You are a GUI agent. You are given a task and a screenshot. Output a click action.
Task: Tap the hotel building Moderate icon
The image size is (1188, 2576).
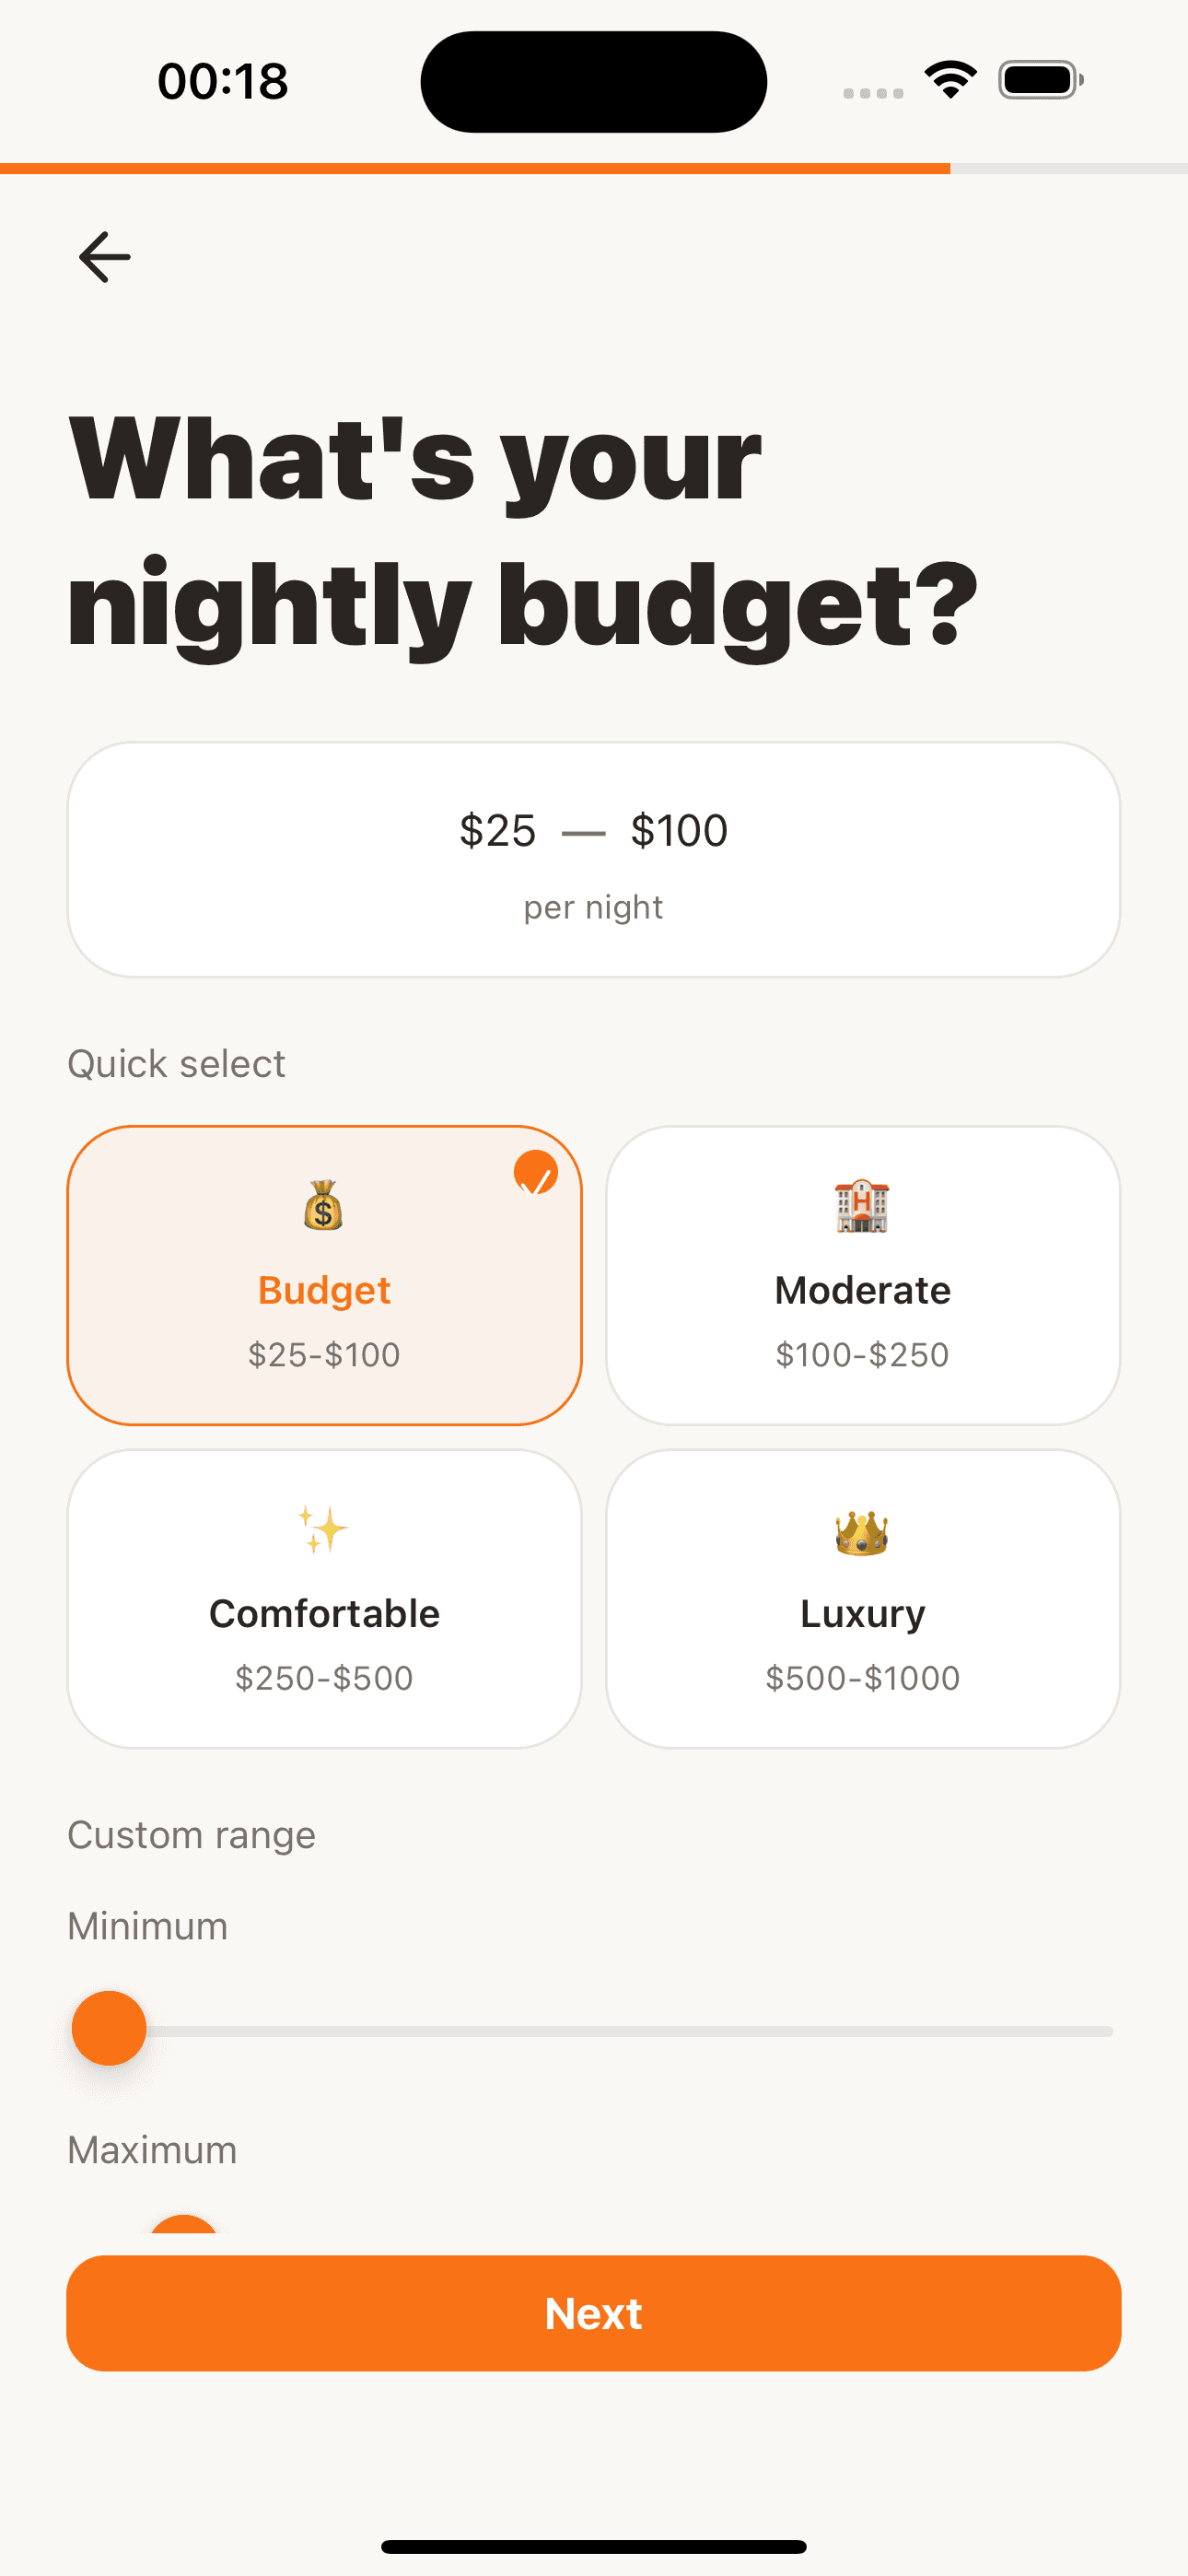862,1205
